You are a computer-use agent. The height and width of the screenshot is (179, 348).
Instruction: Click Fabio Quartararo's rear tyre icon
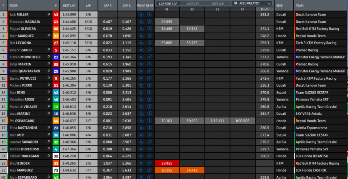pos(149,71)
